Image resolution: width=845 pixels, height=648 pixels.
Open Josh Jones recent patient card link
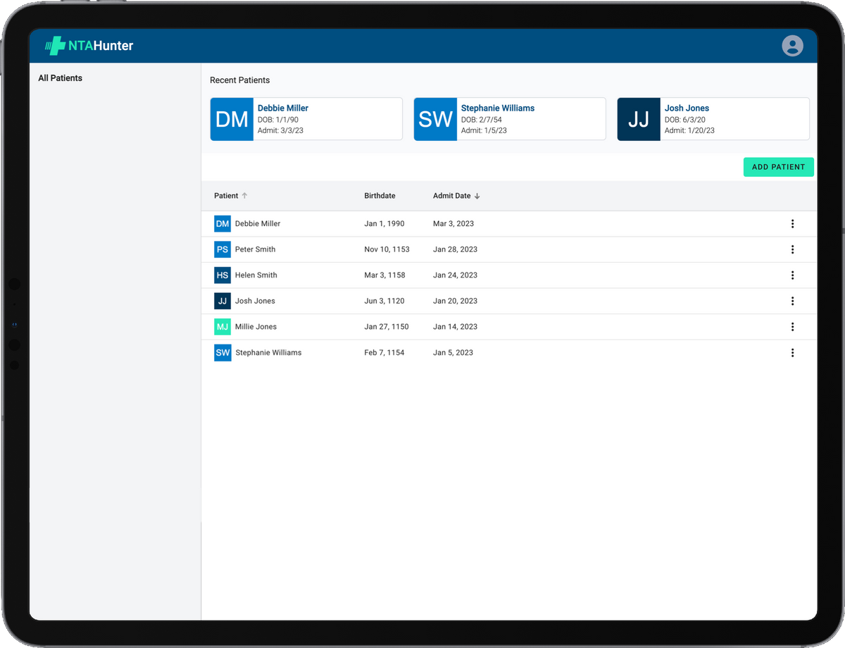pos(687,108)
